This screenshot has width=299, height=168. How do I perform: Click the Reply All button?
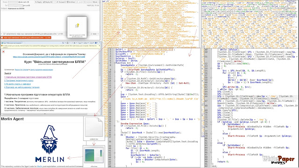[48, 2]
